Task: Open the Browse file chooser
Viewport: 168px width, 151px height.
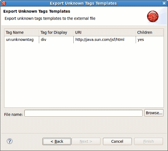Action: (154, 113)
